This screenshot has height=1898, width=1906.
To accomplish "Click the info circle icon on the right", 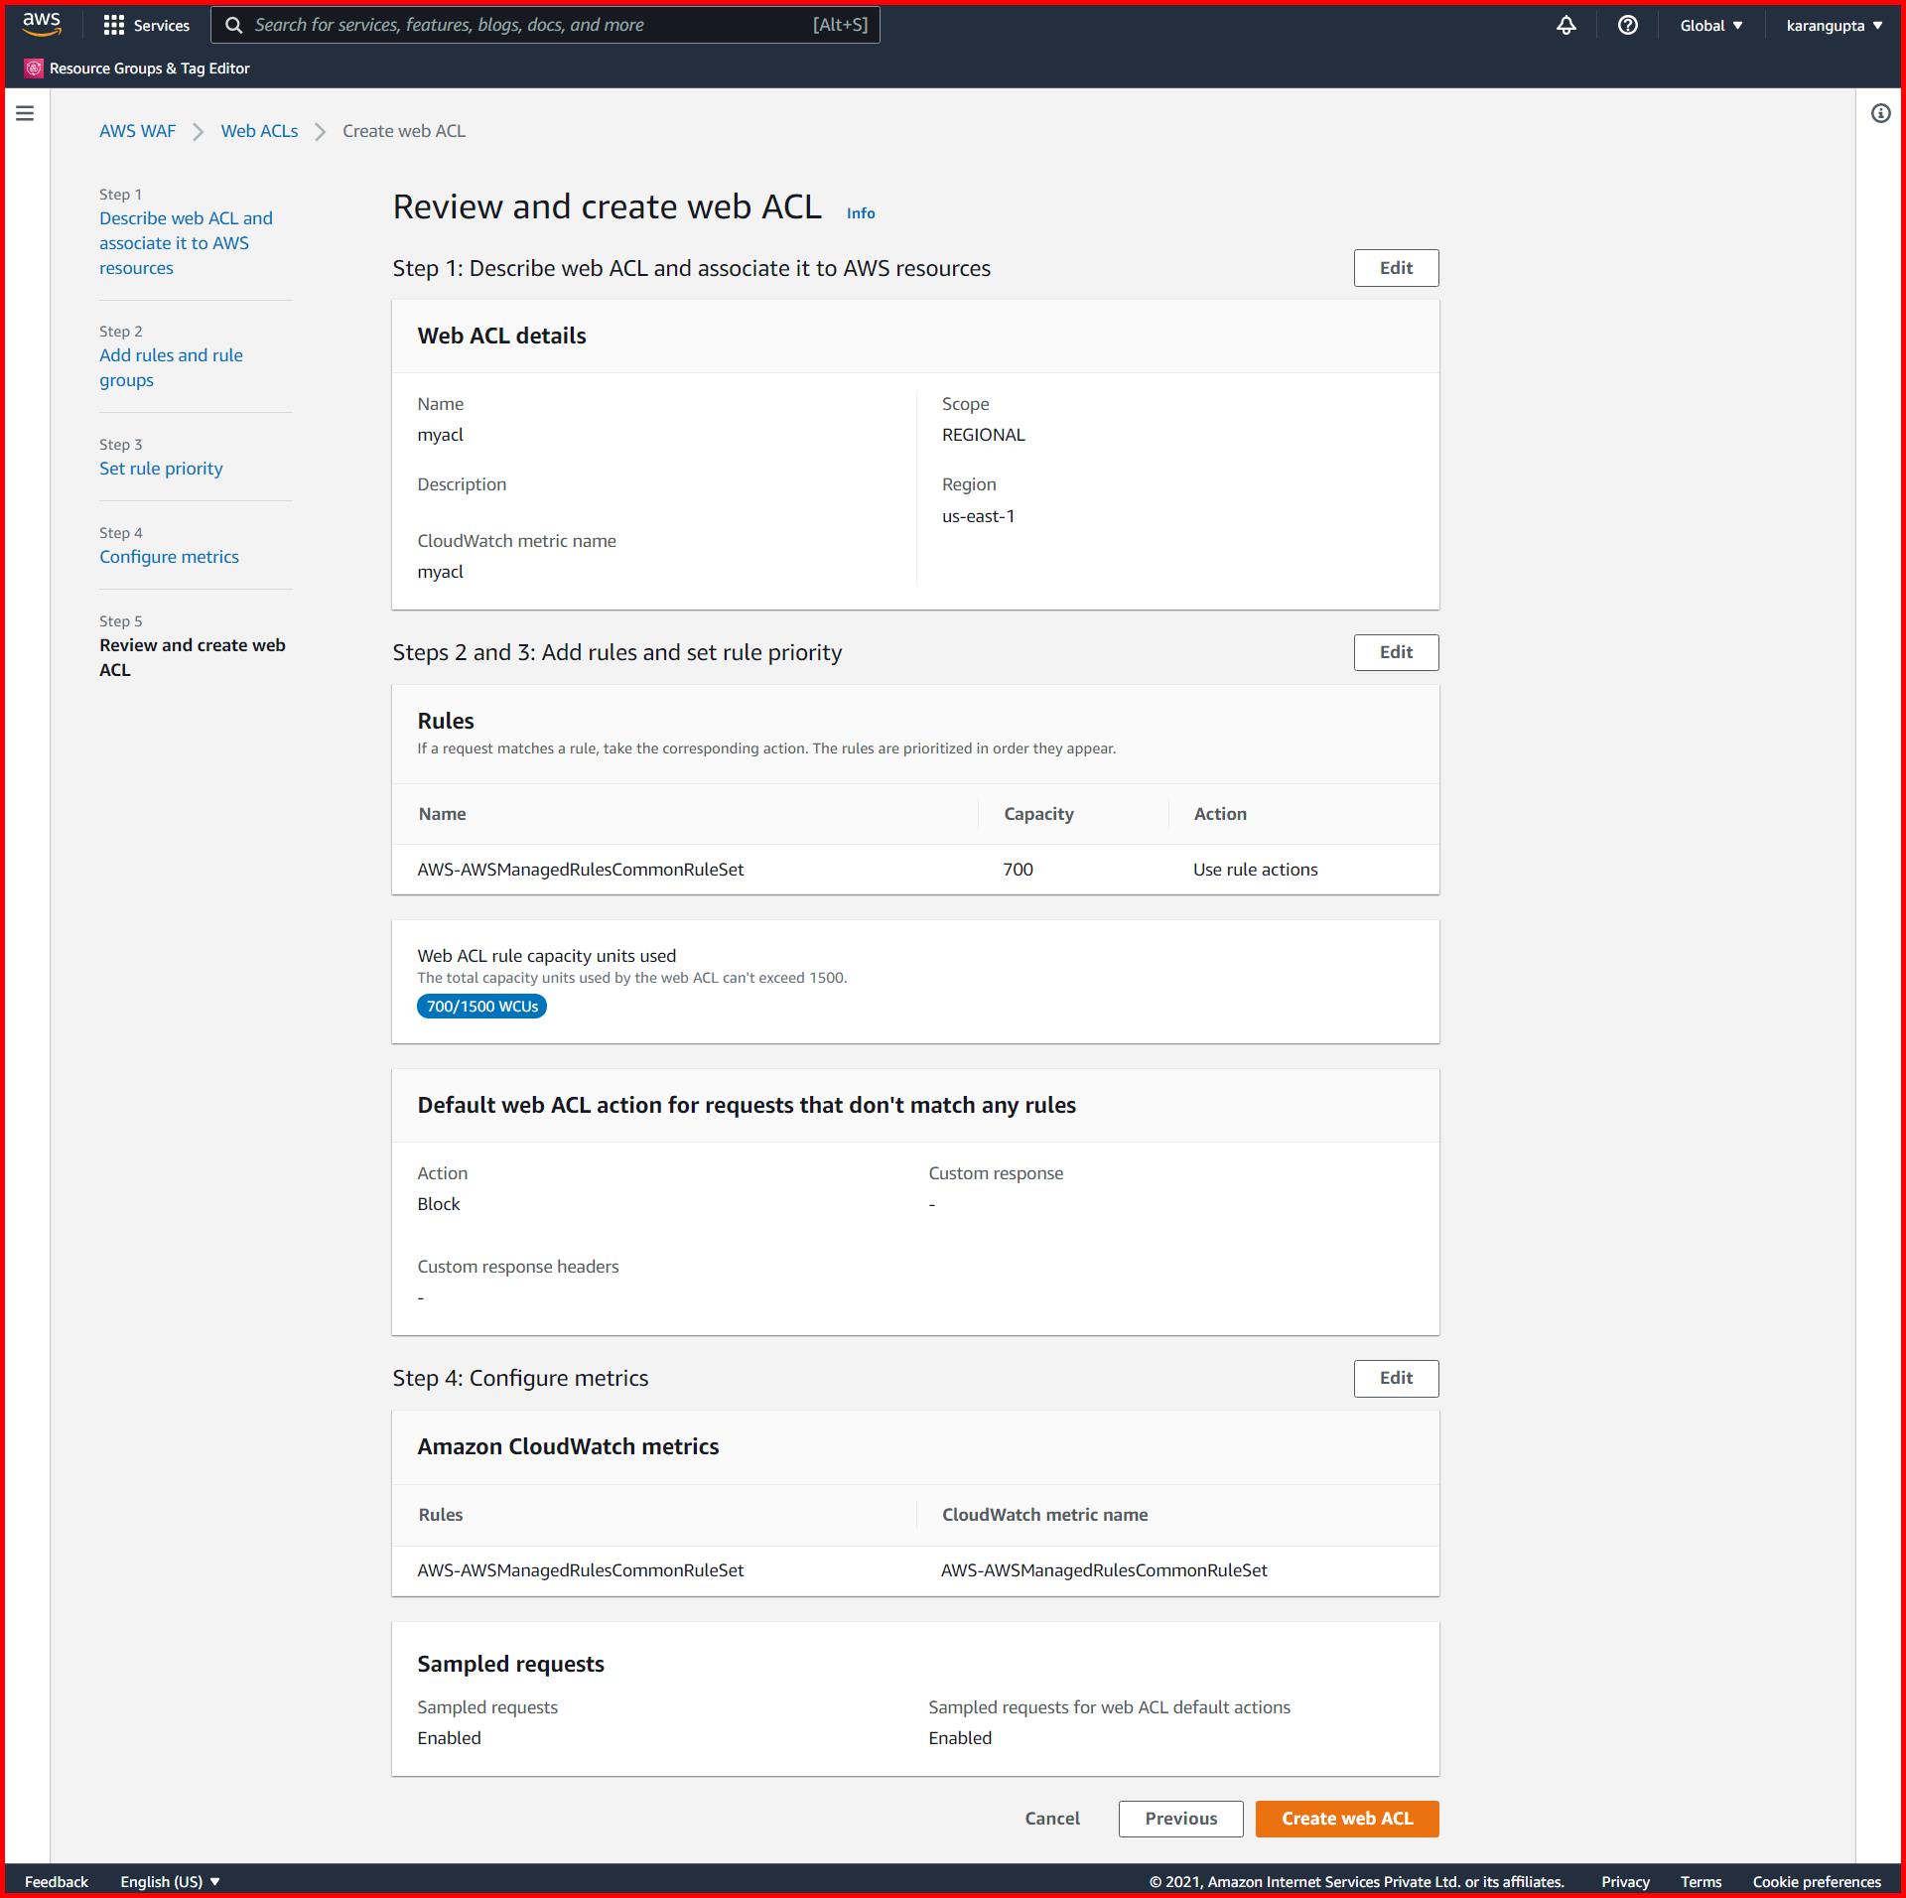I will [x=1879, y=114].
